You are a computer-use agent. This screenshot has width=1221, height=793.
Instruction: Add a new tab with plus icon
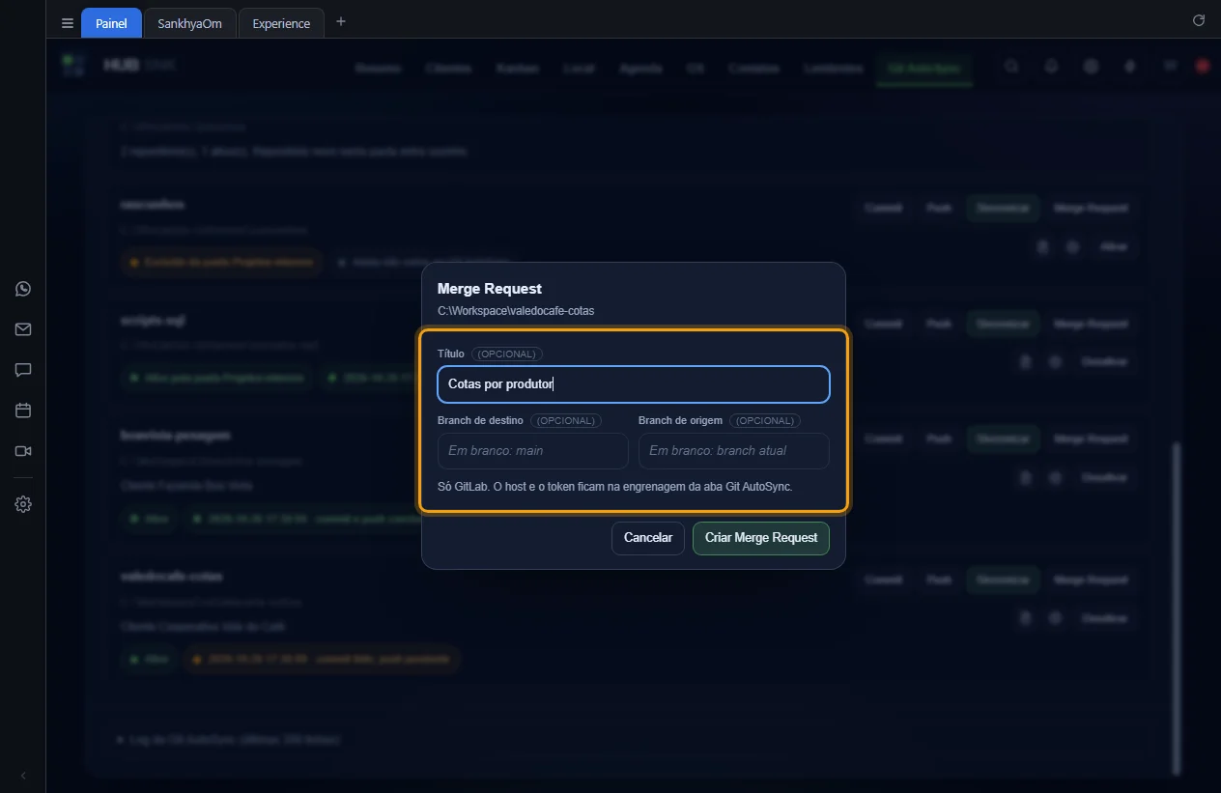tap(340, 22)
